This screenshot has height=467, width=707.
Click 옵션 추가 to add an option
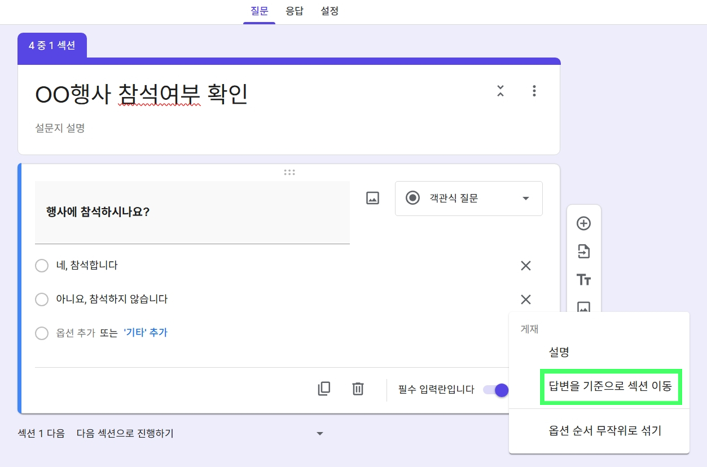click(x=76, y=333)
